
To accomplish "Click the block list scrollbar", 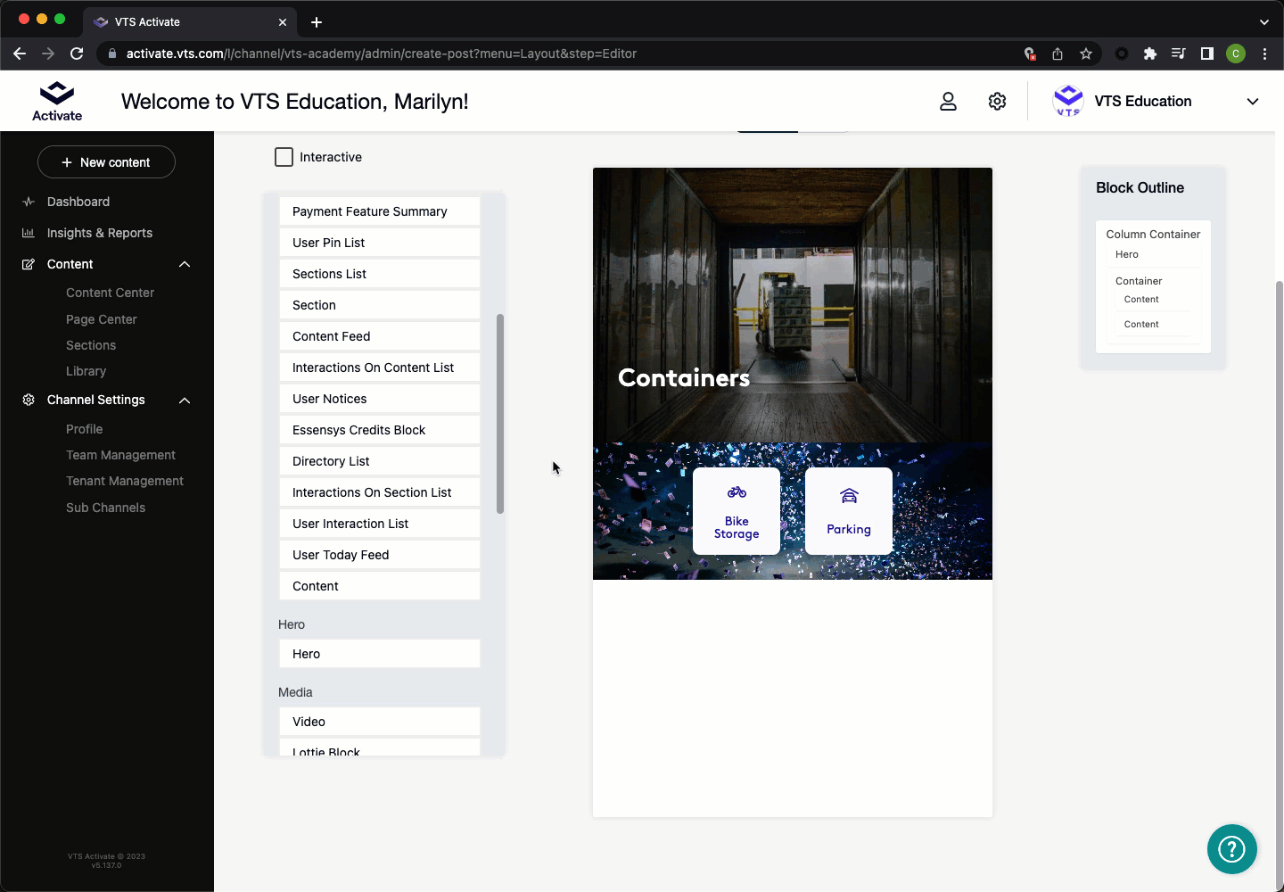I will point(500,414).
